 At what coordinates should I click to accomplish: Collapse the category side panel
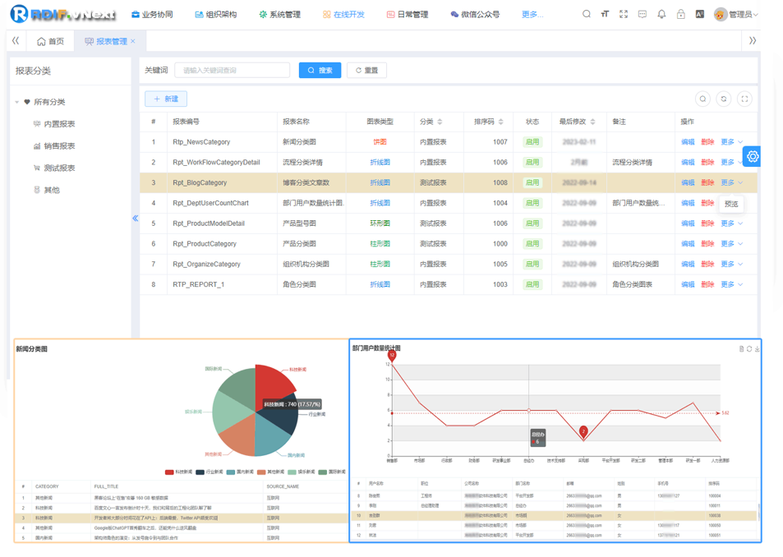tap(136, 218)
